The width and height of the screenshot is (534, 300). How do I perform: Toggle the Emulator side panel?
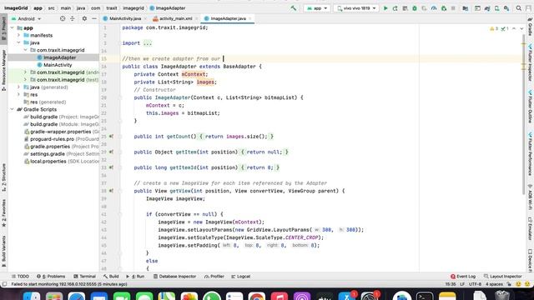531,228
